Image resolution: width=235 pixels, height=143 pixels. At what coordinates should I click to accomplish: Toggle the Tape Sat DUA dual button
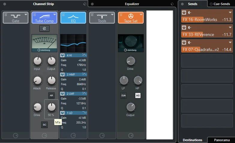point(123,96)
